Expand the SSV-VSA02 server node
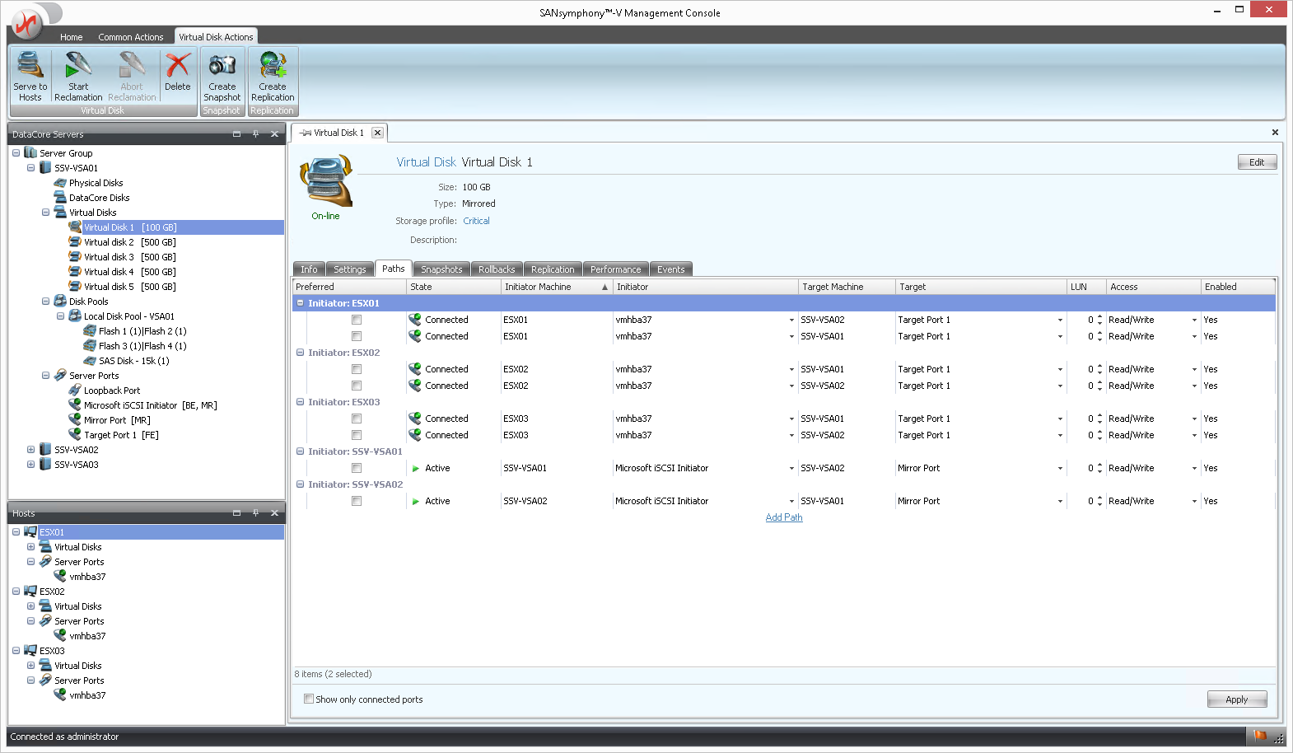Screen dimensions: 1293x753 (x=30, y=450)
